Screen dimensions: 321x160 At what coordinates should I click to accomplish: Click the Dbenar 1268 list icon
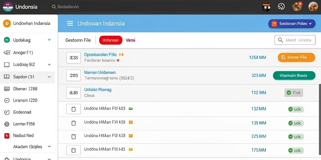(7, 89)
